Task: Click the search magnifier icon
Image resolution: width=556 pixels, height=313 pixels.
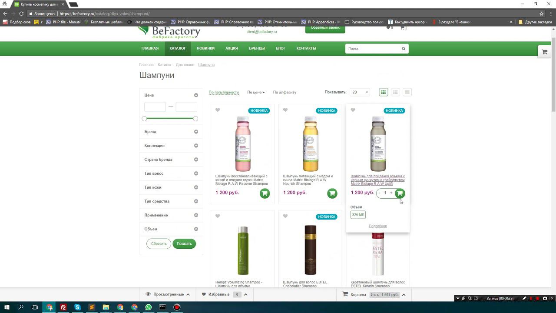Action: tap(404, 49)
